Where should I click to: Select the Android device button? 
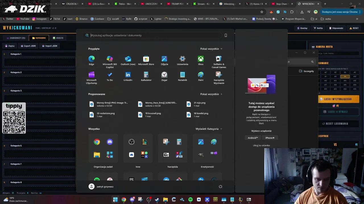253,138
